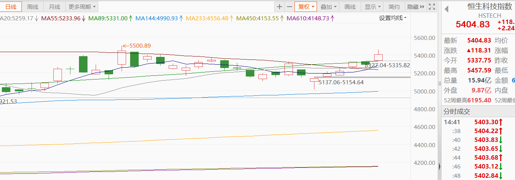
Task: Click the small splitter arrow at the chart's right edge
Action: tap(439, 166)
